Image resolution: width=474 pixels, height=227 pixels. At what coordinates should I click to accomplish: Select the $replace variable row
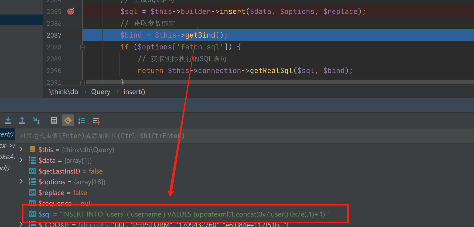click(x=63, y=193)
